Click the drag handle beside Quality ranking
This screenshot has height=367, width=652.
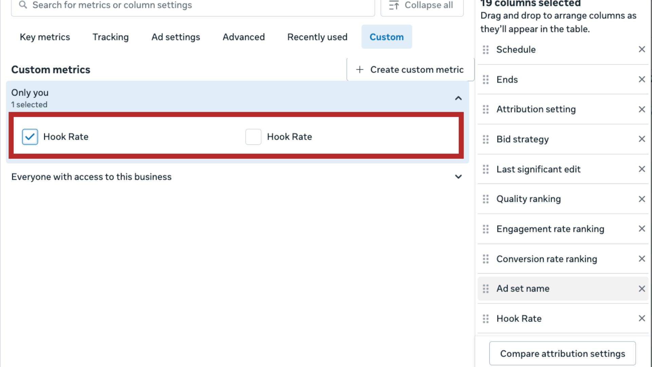click(486, 199)
